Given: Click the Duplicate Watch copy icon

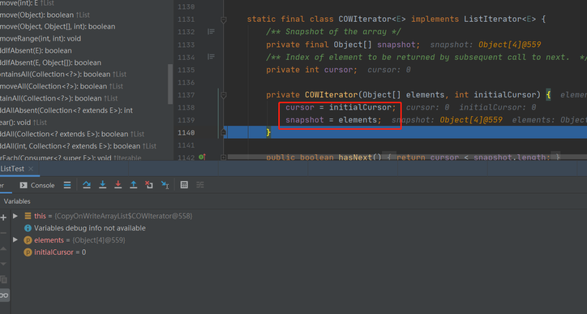Looking at the screenshot, I should pos(3,280).
